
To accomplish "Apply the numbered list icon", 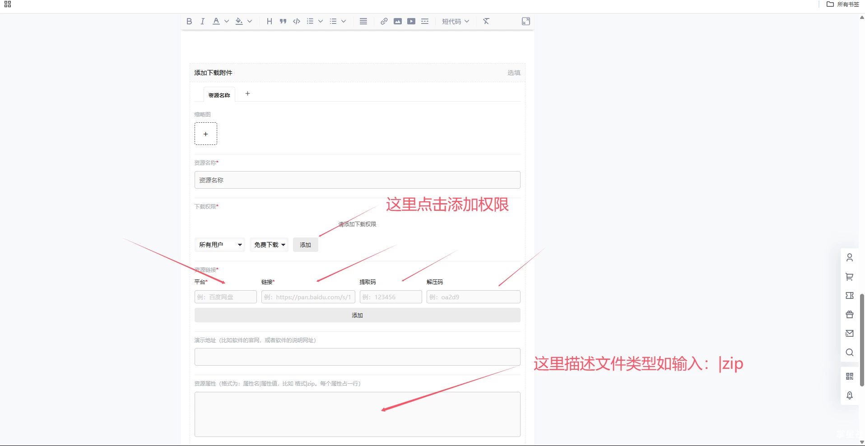I will coord(310,21).
